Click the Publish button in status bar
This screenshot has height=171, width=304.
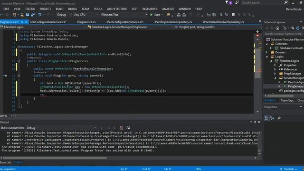(288, 169)
